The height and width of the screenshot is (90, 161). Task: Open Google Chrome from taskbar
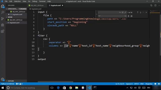(70, 88)
